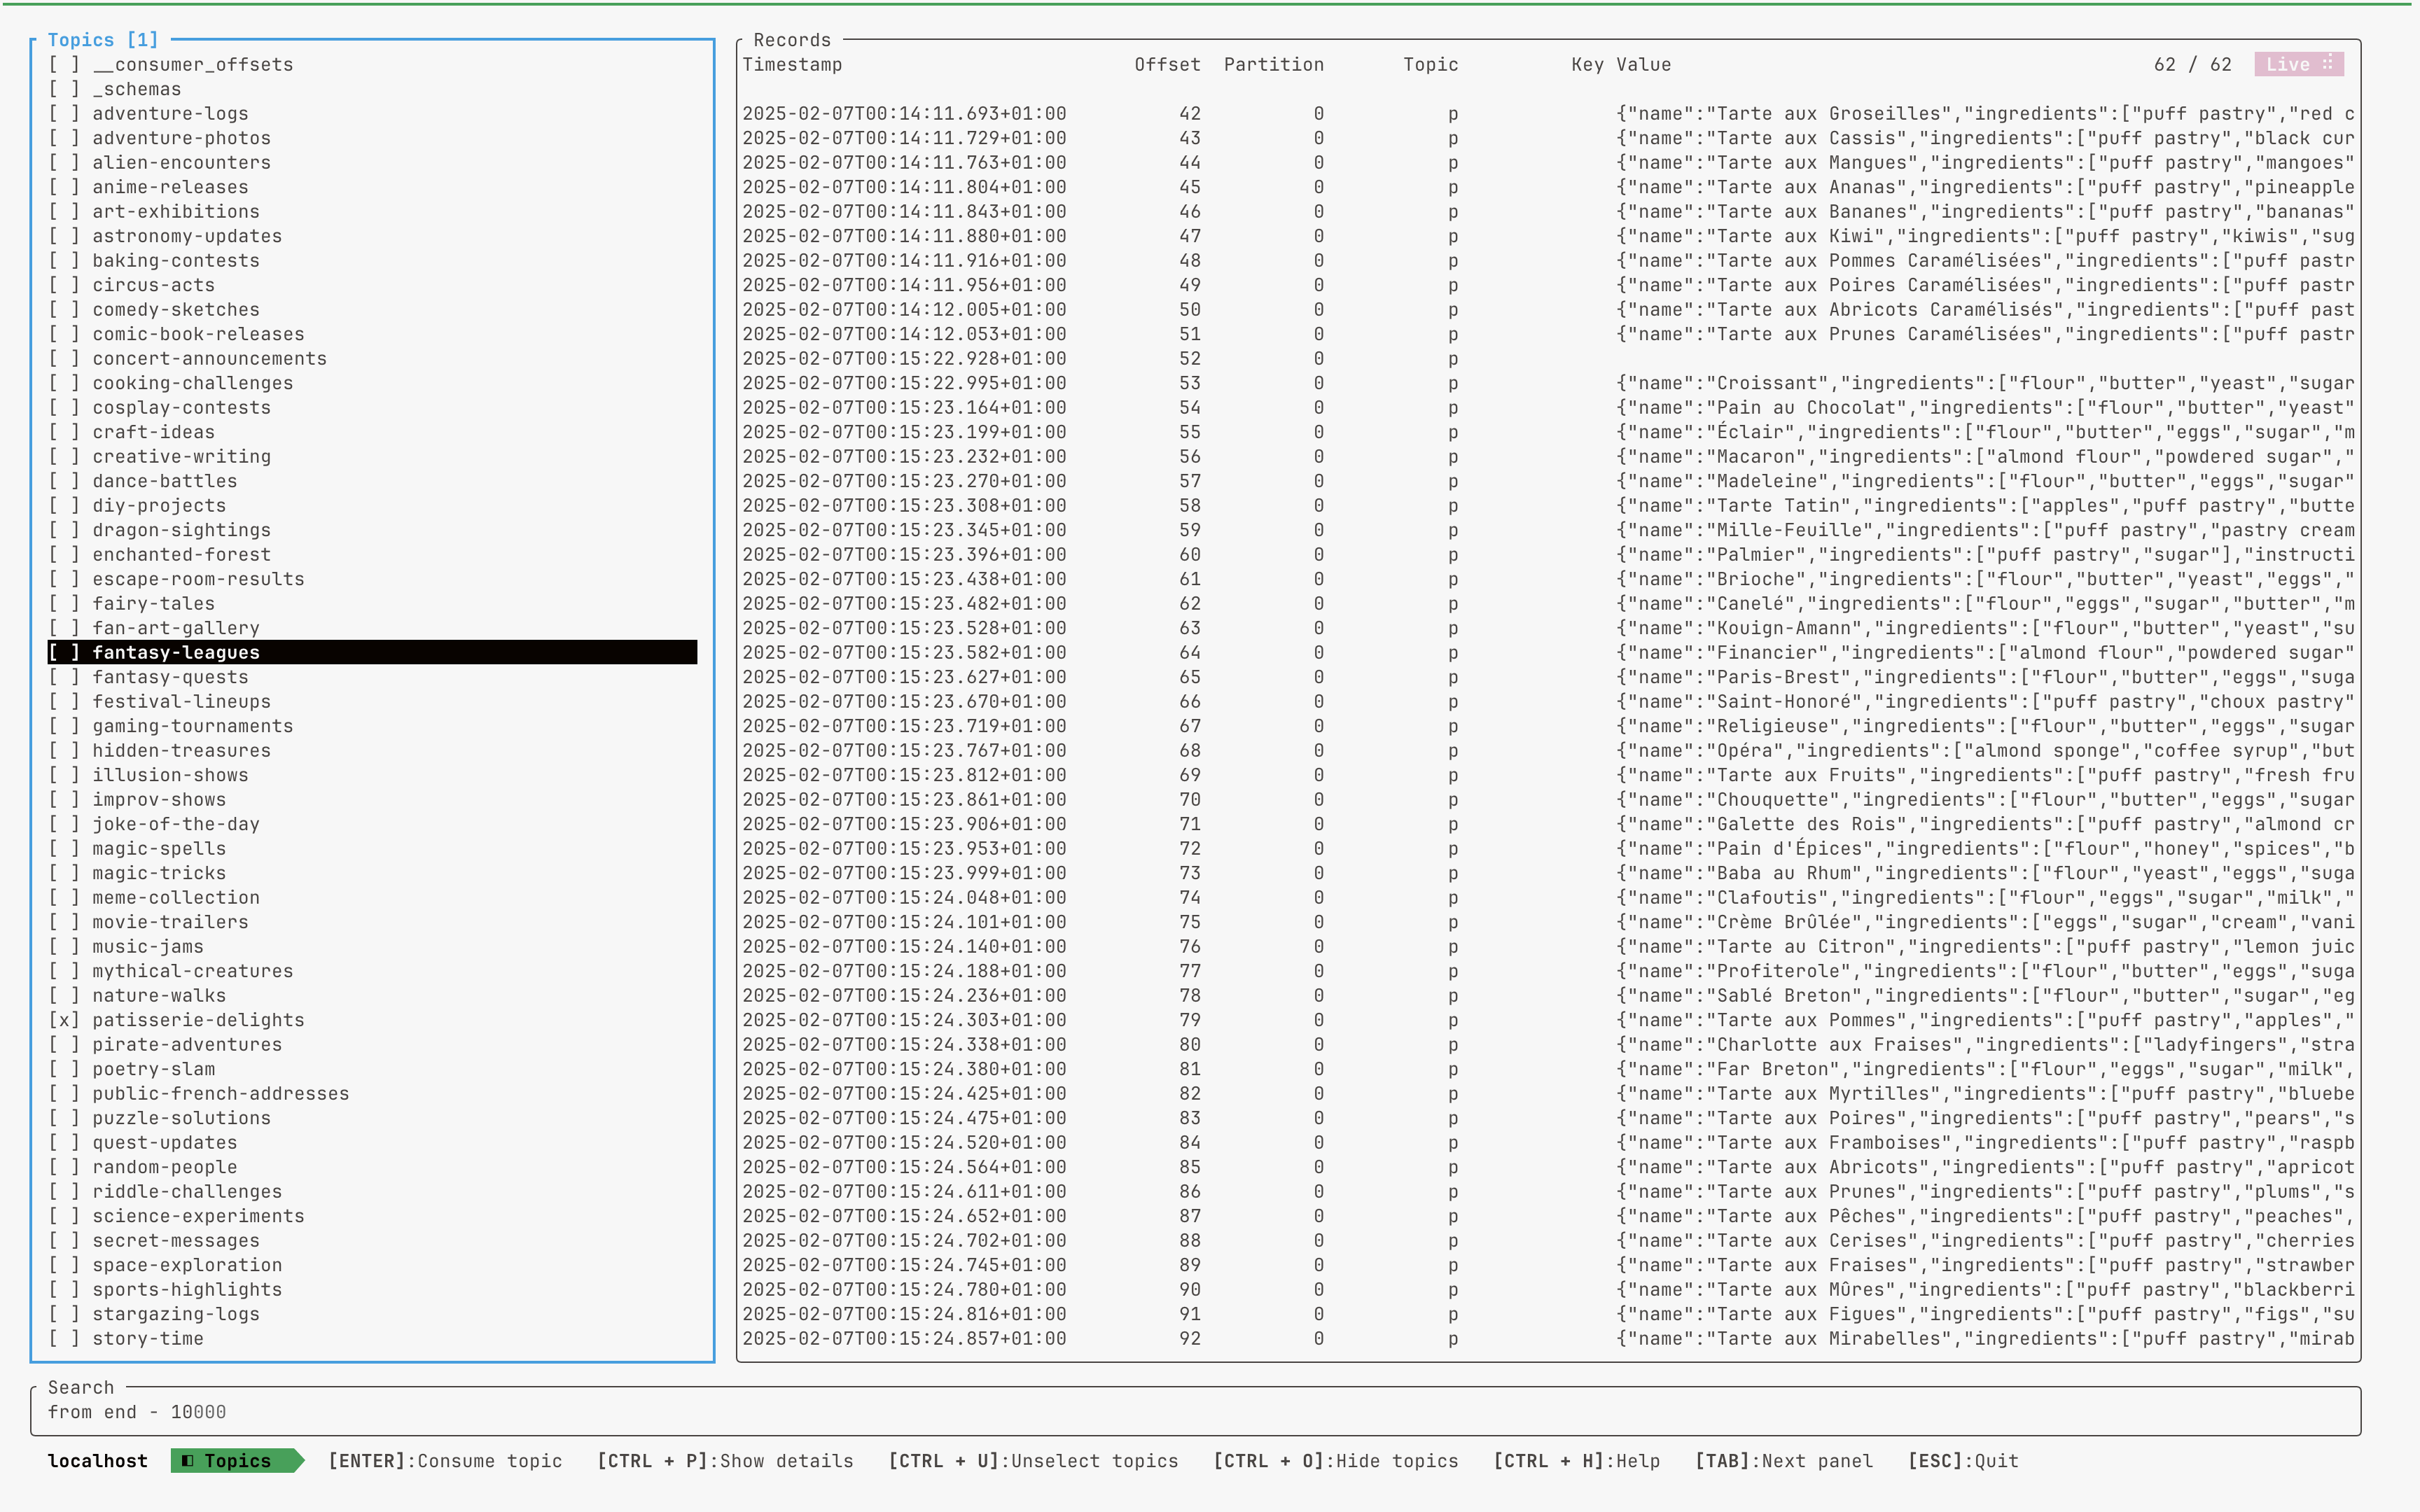Viewport: 2420px width, 1512px height.
Task: Click the Timestamp column header
Action: coord(792,65)
